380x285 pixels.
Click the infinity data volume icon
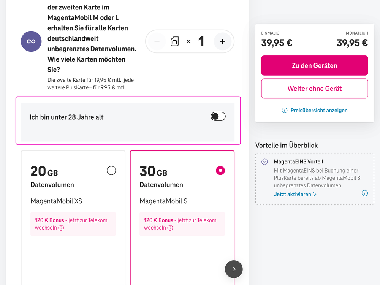[31, 41]
